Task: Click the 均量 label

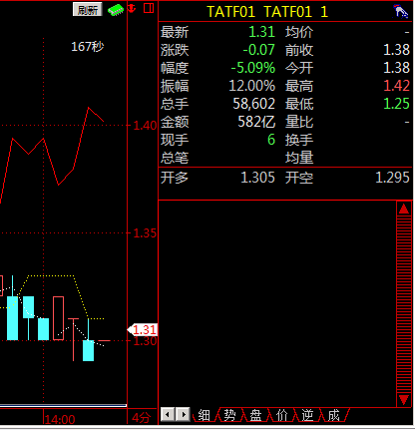Action: pyautogui.click(x=299, y=158)
